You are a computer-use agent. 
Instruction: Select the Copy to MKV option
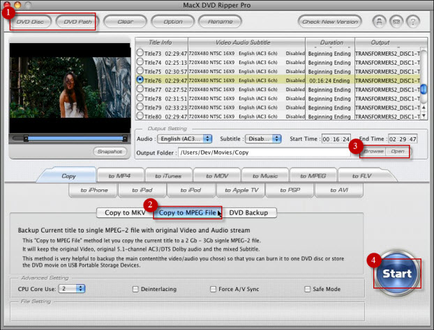(x=125, y=212)
